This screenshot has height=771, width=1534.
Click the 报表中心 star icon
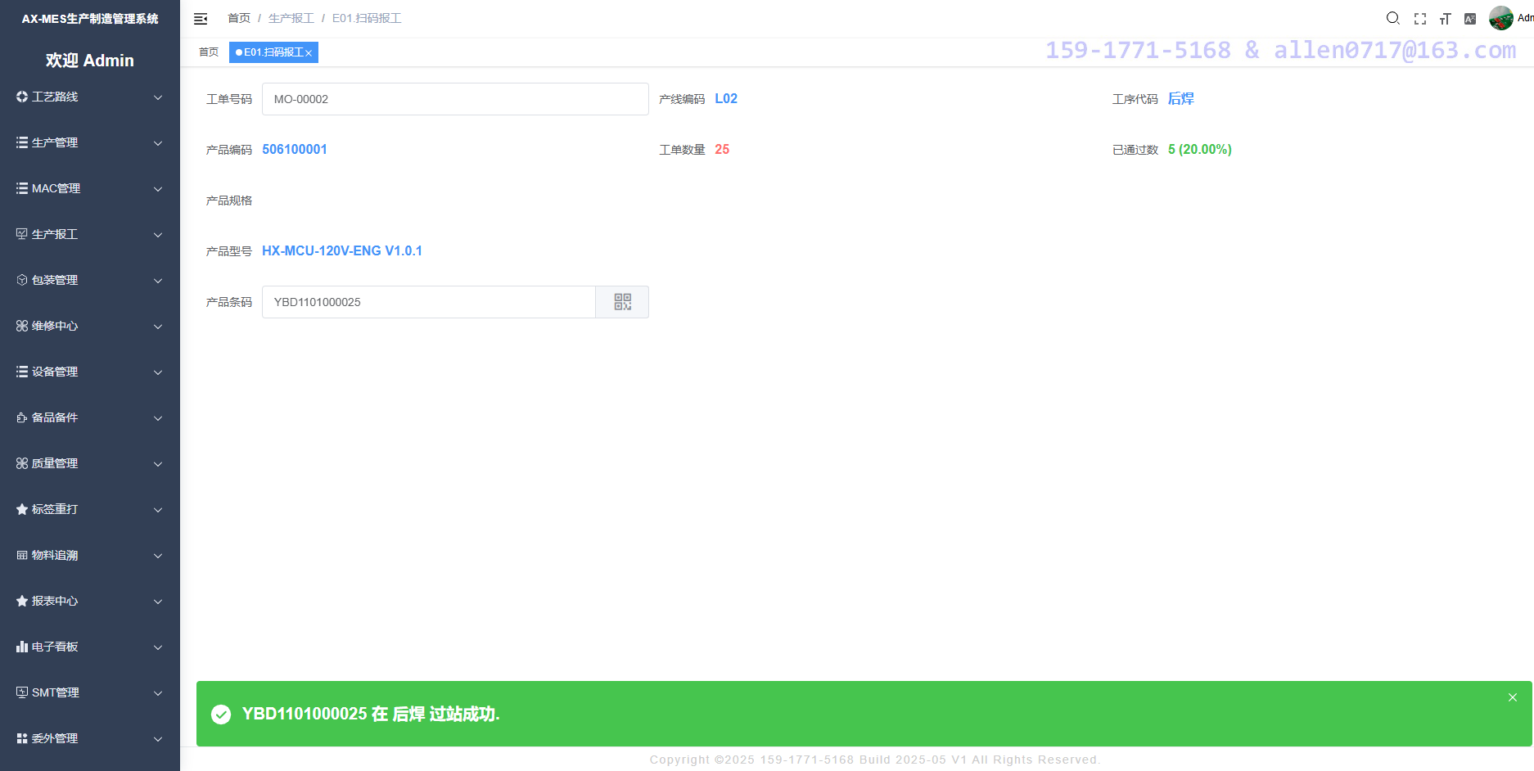(22, 601)
